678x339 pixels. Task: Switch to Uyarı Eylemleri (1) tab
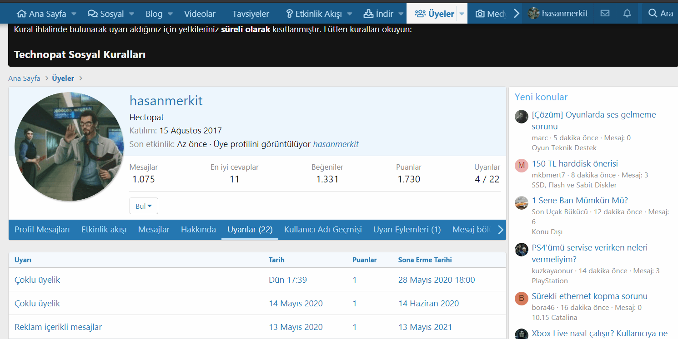pos(407,230)
